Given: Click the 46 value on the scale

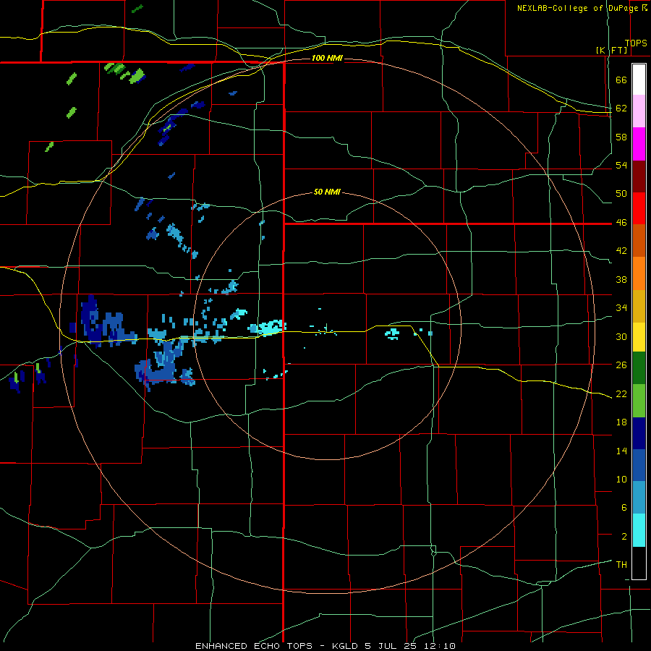Looking at the screenshot, I should (x=621, y=223).
